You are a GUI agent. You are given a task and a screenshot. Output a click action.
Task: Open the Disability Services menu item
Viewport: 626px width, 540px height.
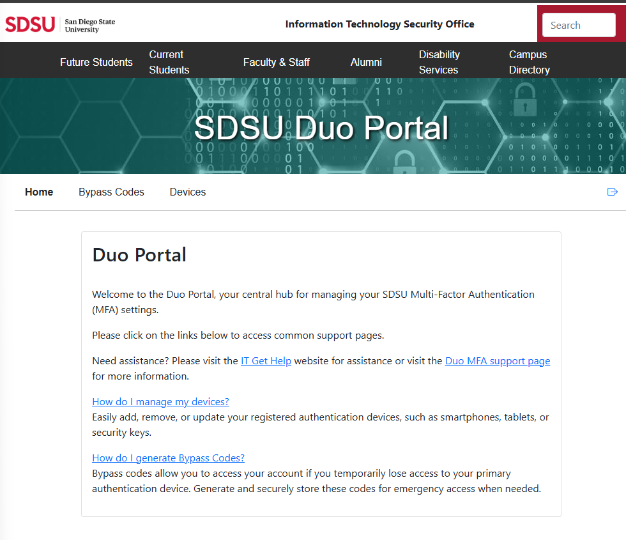pyautogui.click(x=439, y=63)
